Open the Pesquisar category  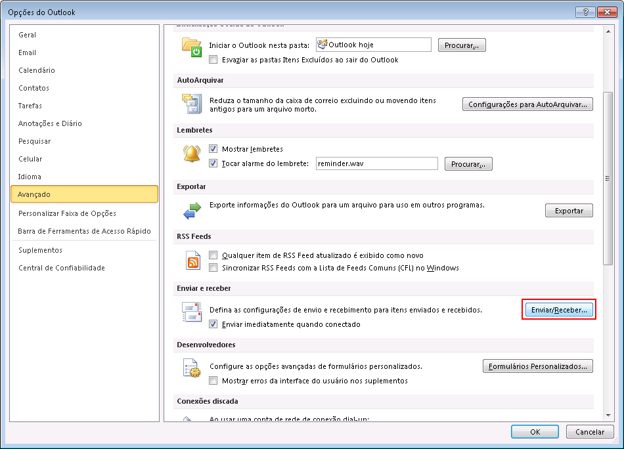coord(84,141)
